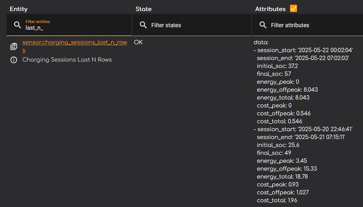
Task: Click the Attributes column header label
Action: [x=270, y=9]
